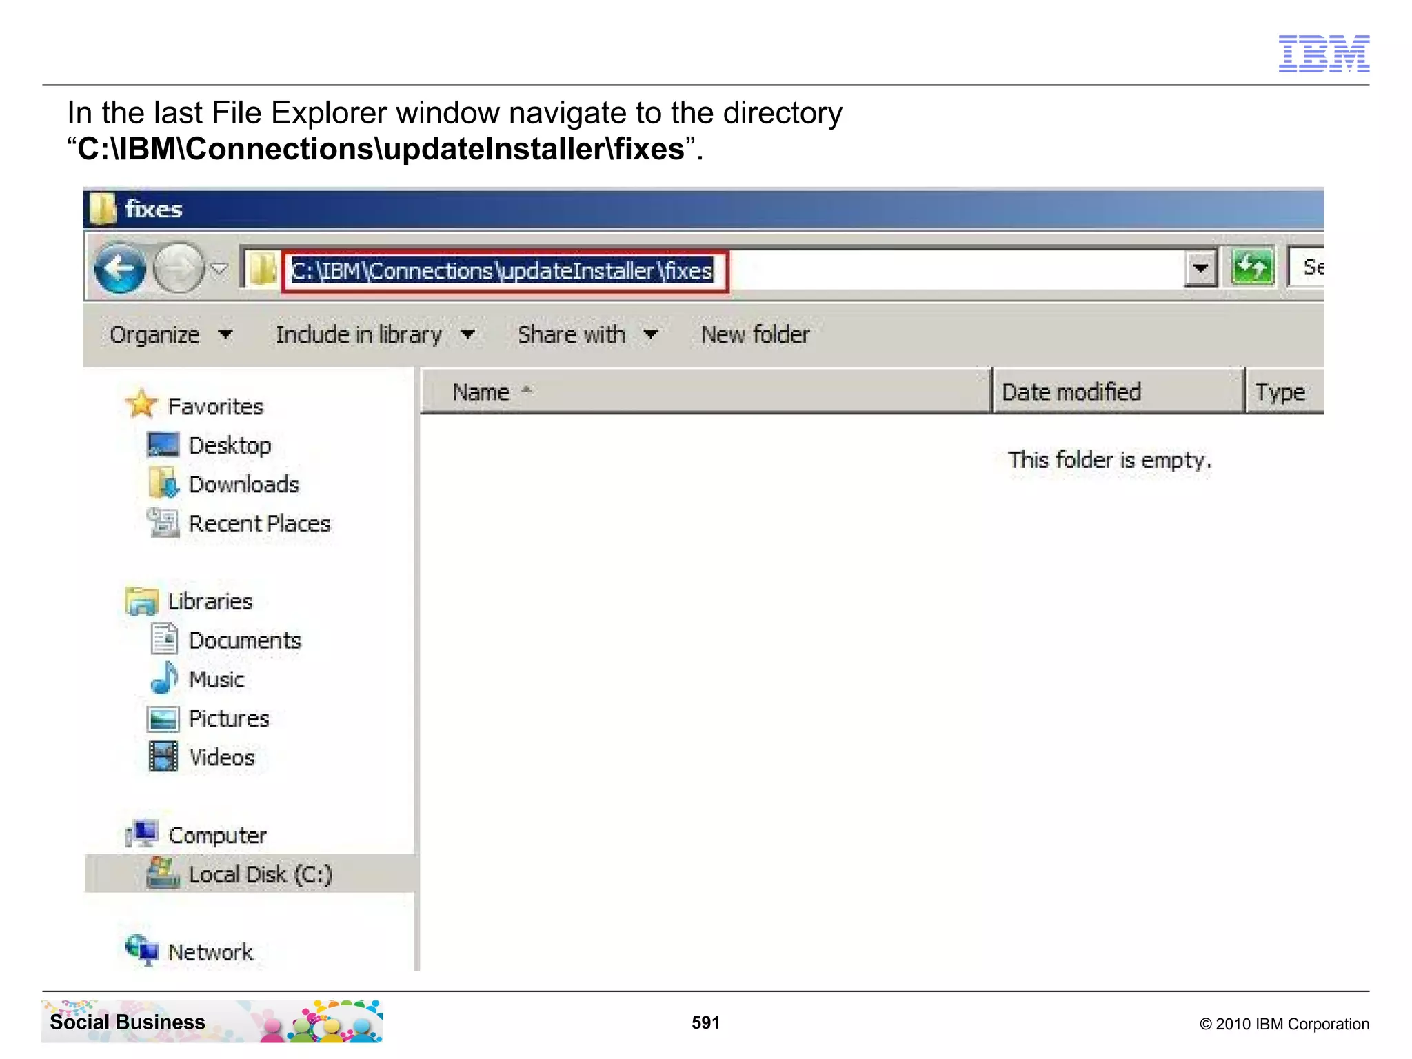The width and height of the screenshot is (1412, 1059).
Task: Open Recent Places
Action: [x=259, y=524]
